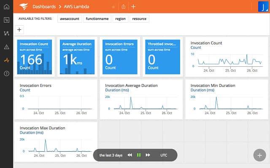
Task: Open the Help question mark icon
Action: [7, 73]
